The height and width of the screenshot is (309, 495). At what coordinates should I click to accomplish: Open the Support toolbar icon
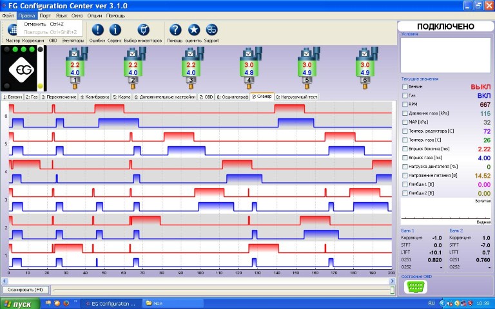[x=211, y=30]
